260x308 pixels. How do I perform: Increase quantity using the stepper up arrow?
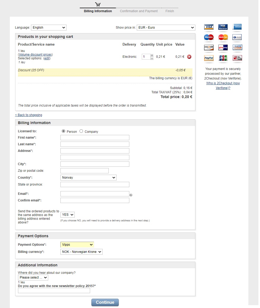click(152, 55)
